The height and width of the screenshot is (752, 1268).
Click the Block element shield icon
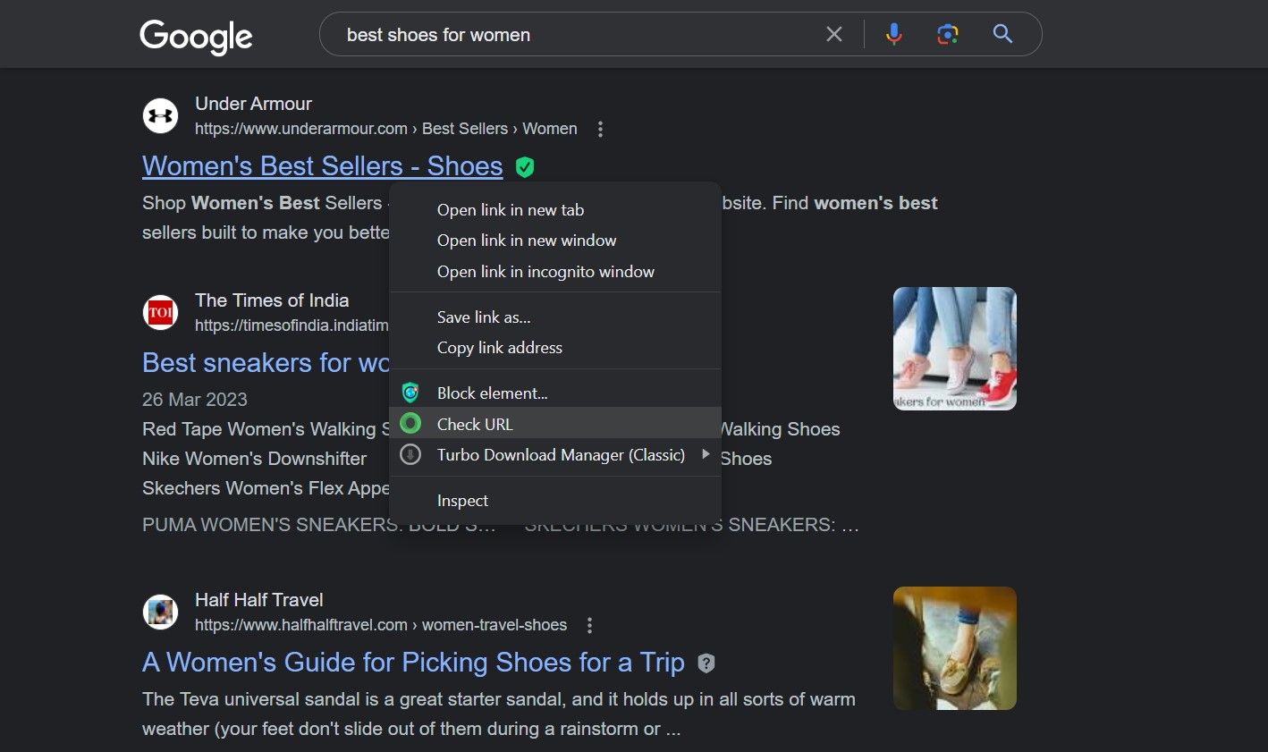410,393
